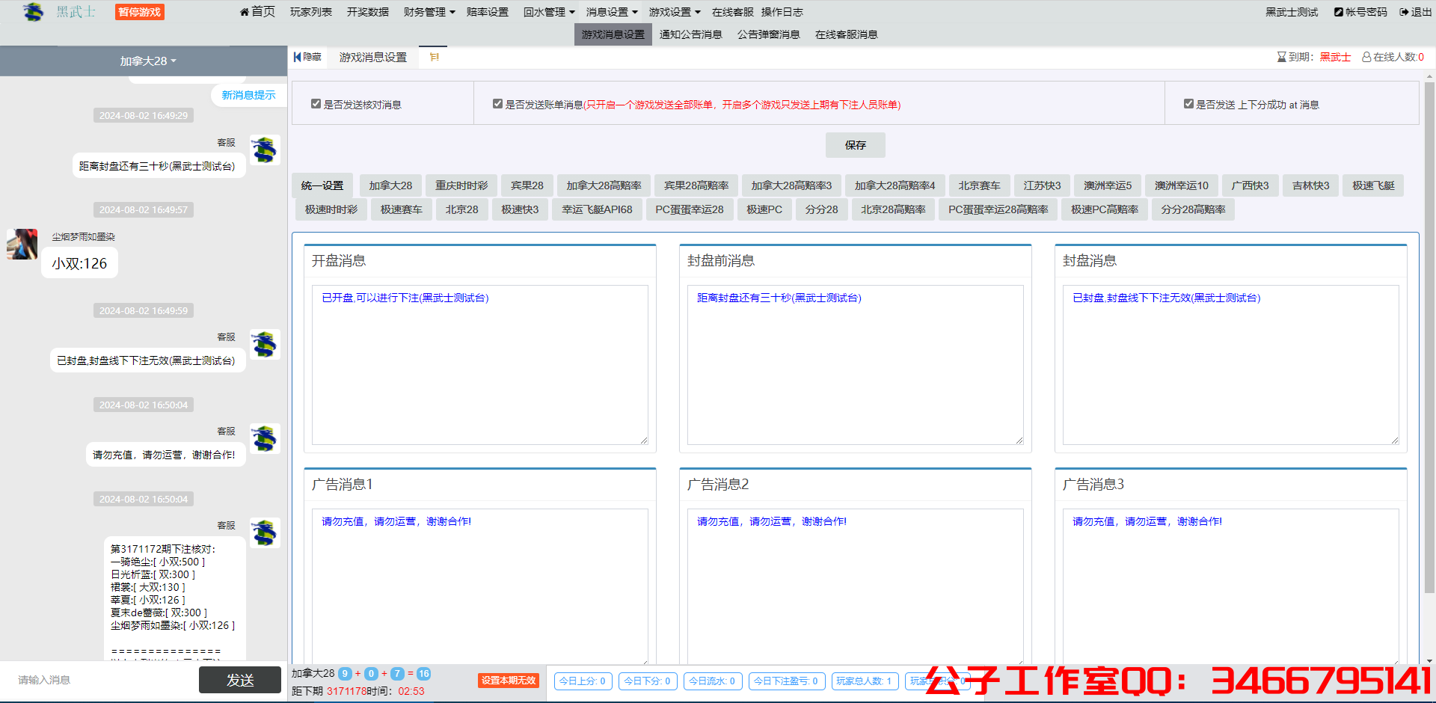Open the 回水管理 dropdown menu
Screen dimensions: 1436x703
point(549,12)
